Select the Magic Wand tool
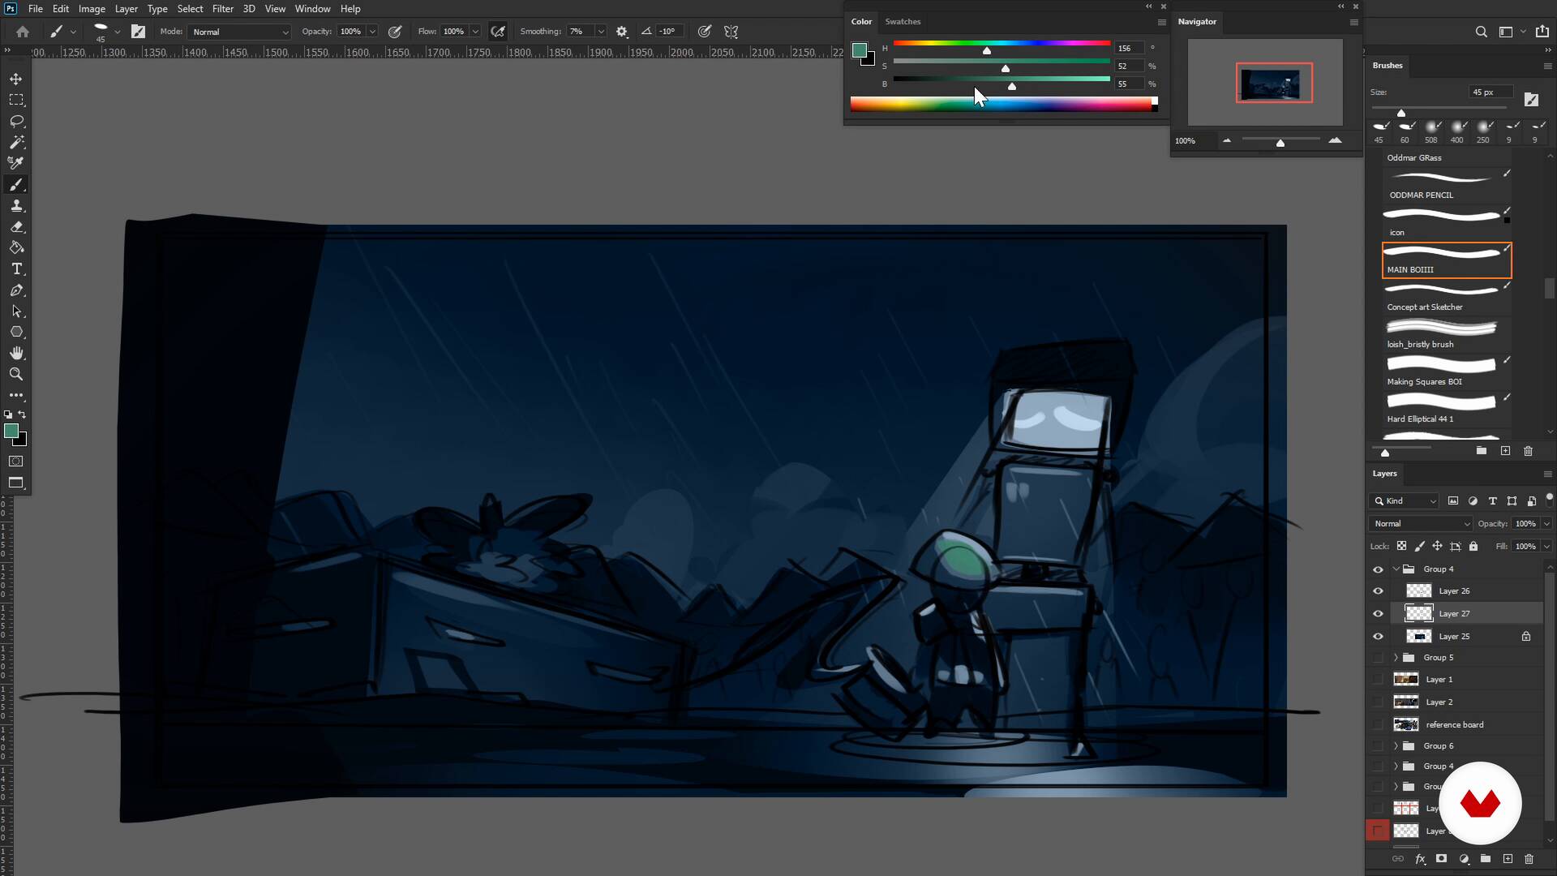The width and height of the screenshot is (1557, 876). click(16, 142)
